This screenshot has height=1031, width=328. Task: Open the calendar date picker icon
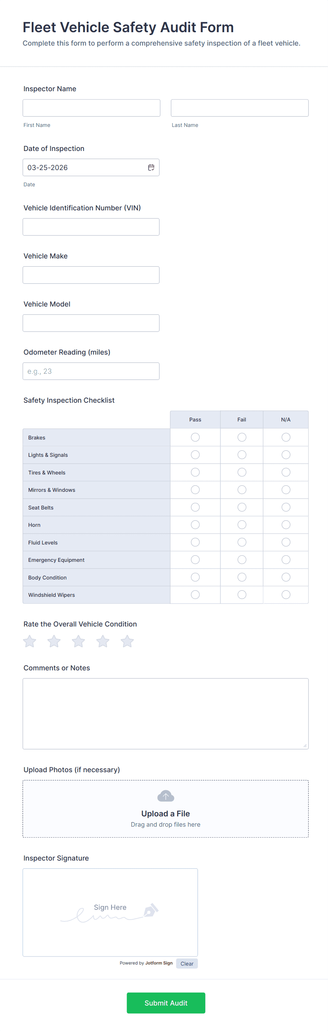click(x=151, y=168)
